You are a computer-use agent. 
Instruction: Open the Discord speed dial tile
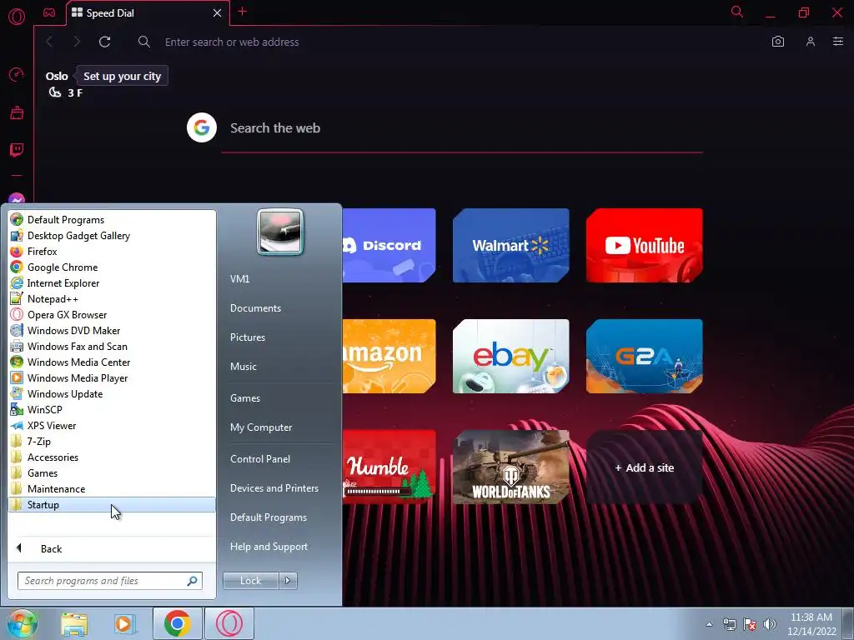pos(389,246)
